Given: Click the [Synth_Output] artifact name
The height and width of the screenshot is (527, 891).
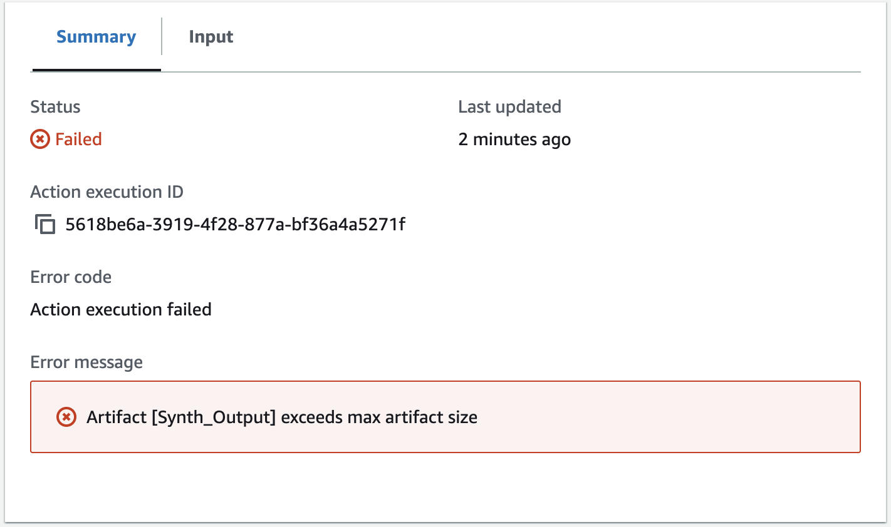Looking at the screenshot, I should point(214,417).
